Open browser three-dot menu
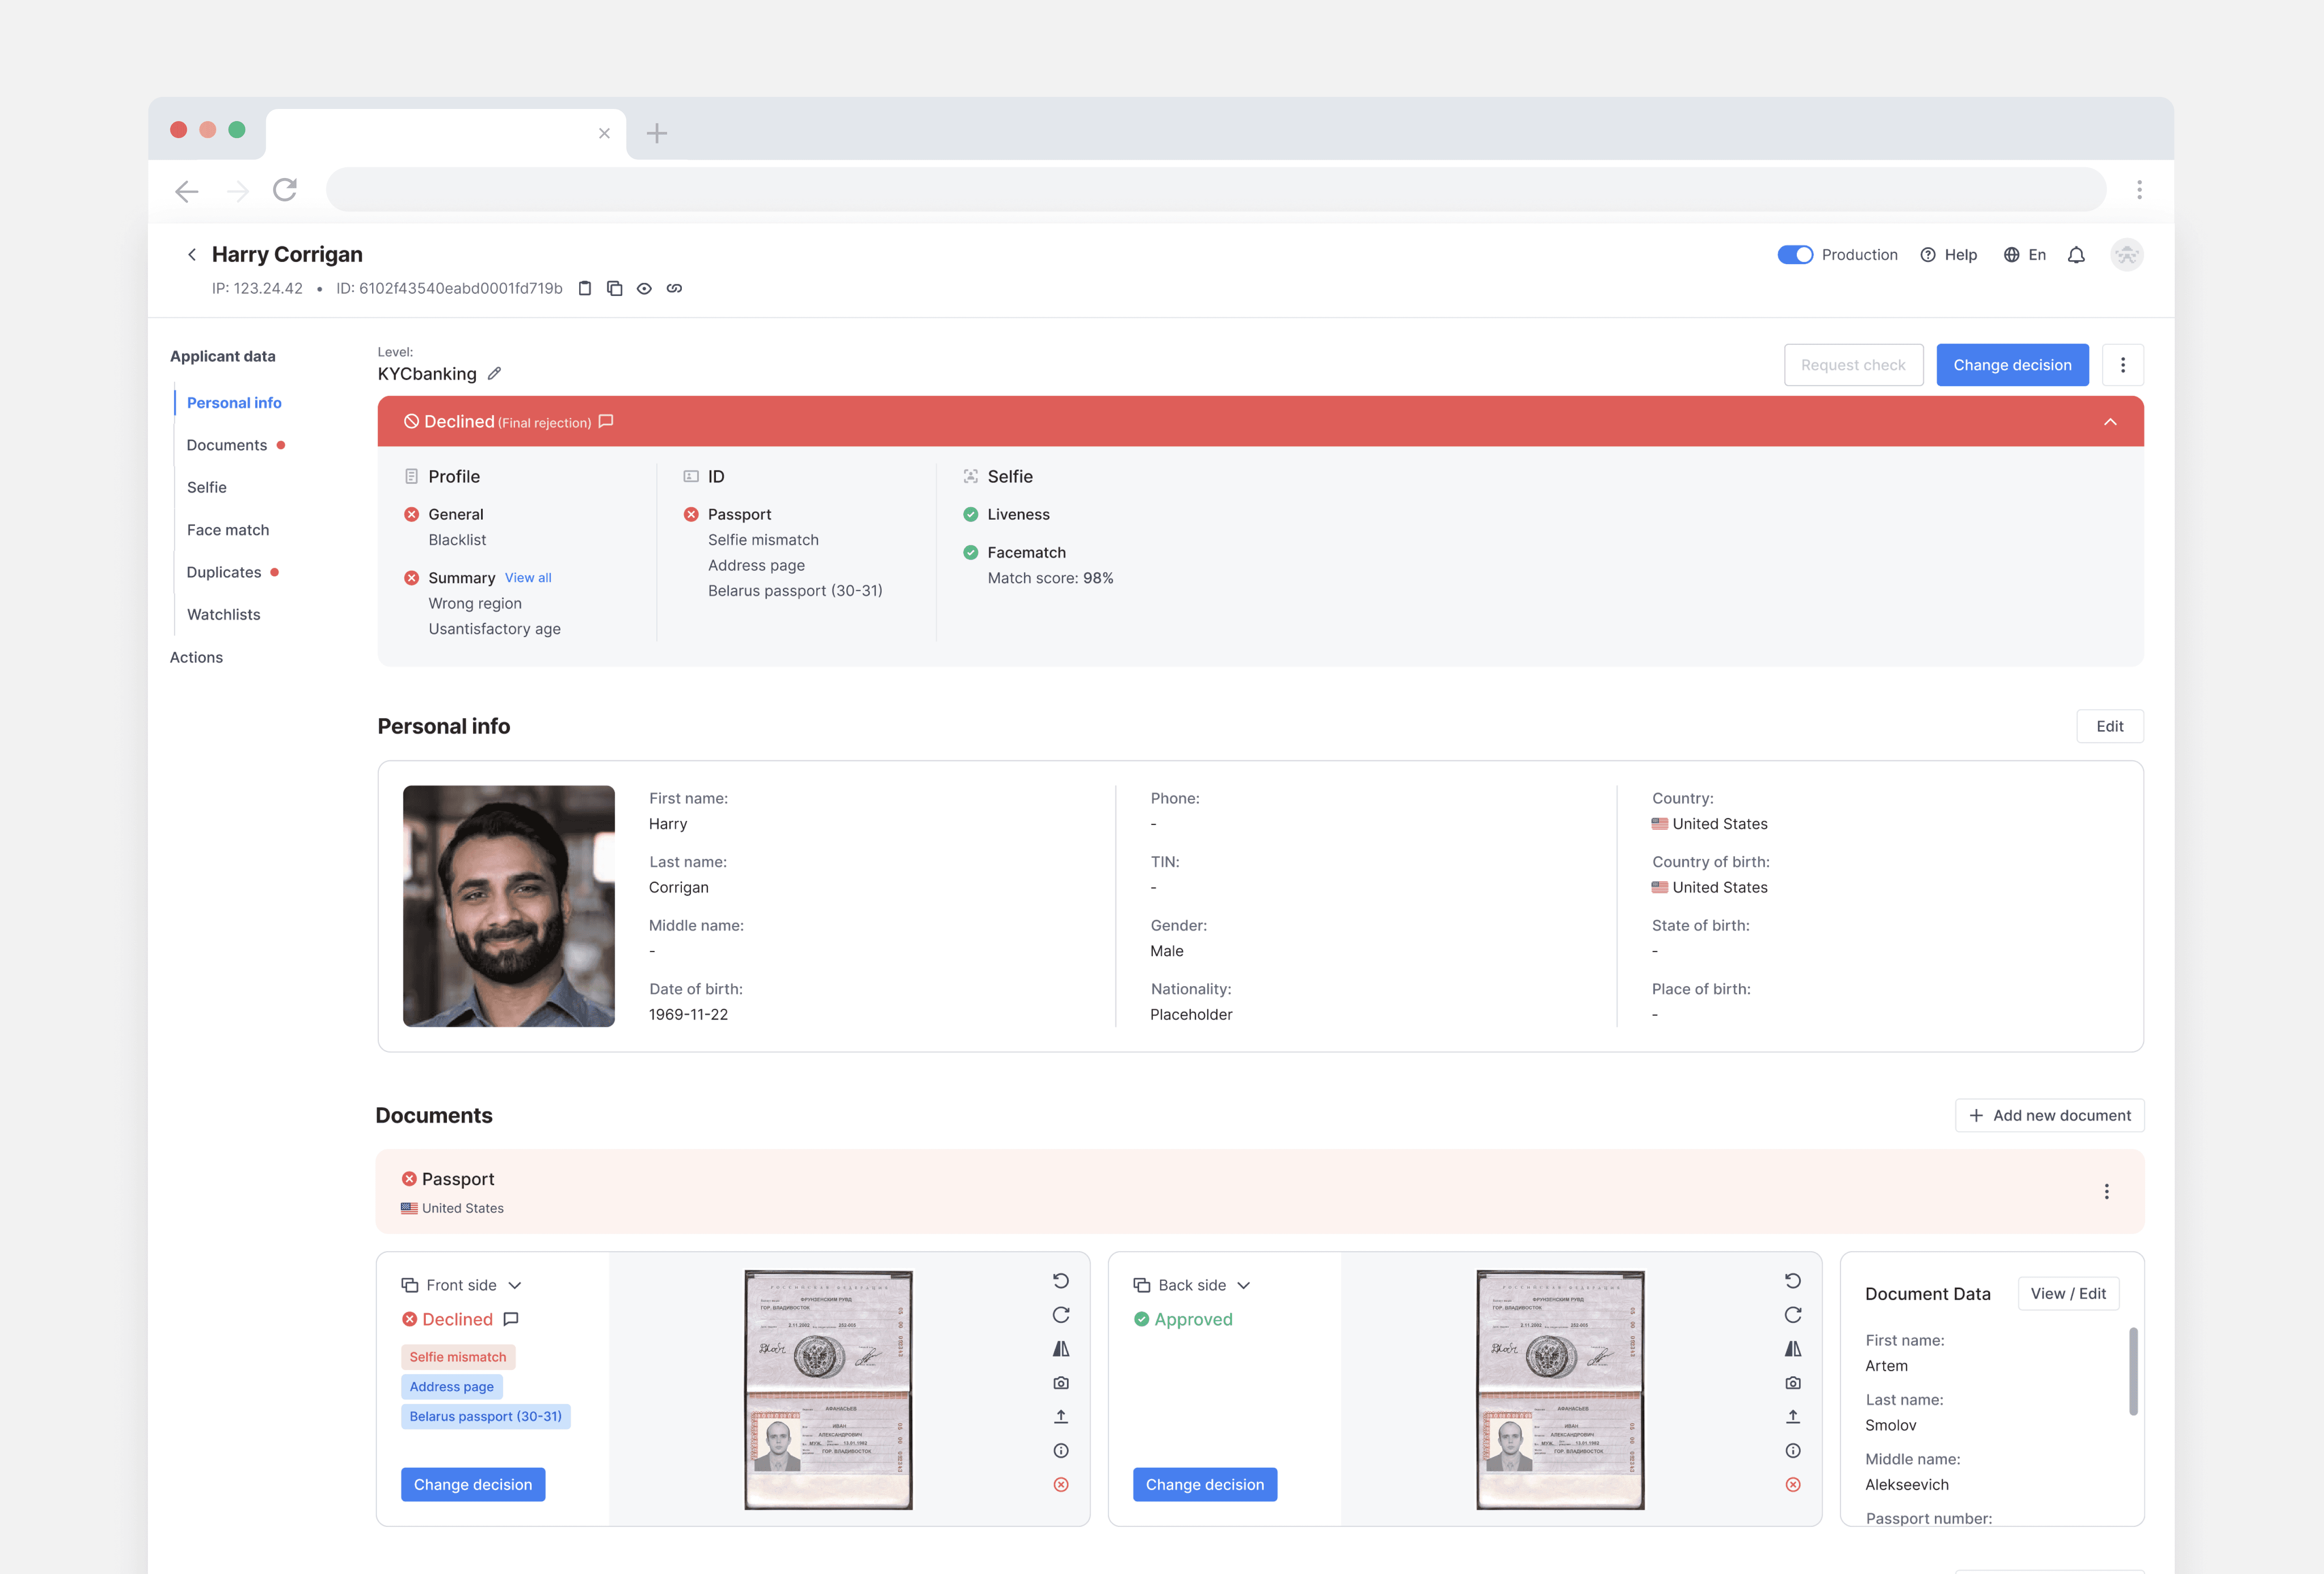 [x=2139, y=190]
